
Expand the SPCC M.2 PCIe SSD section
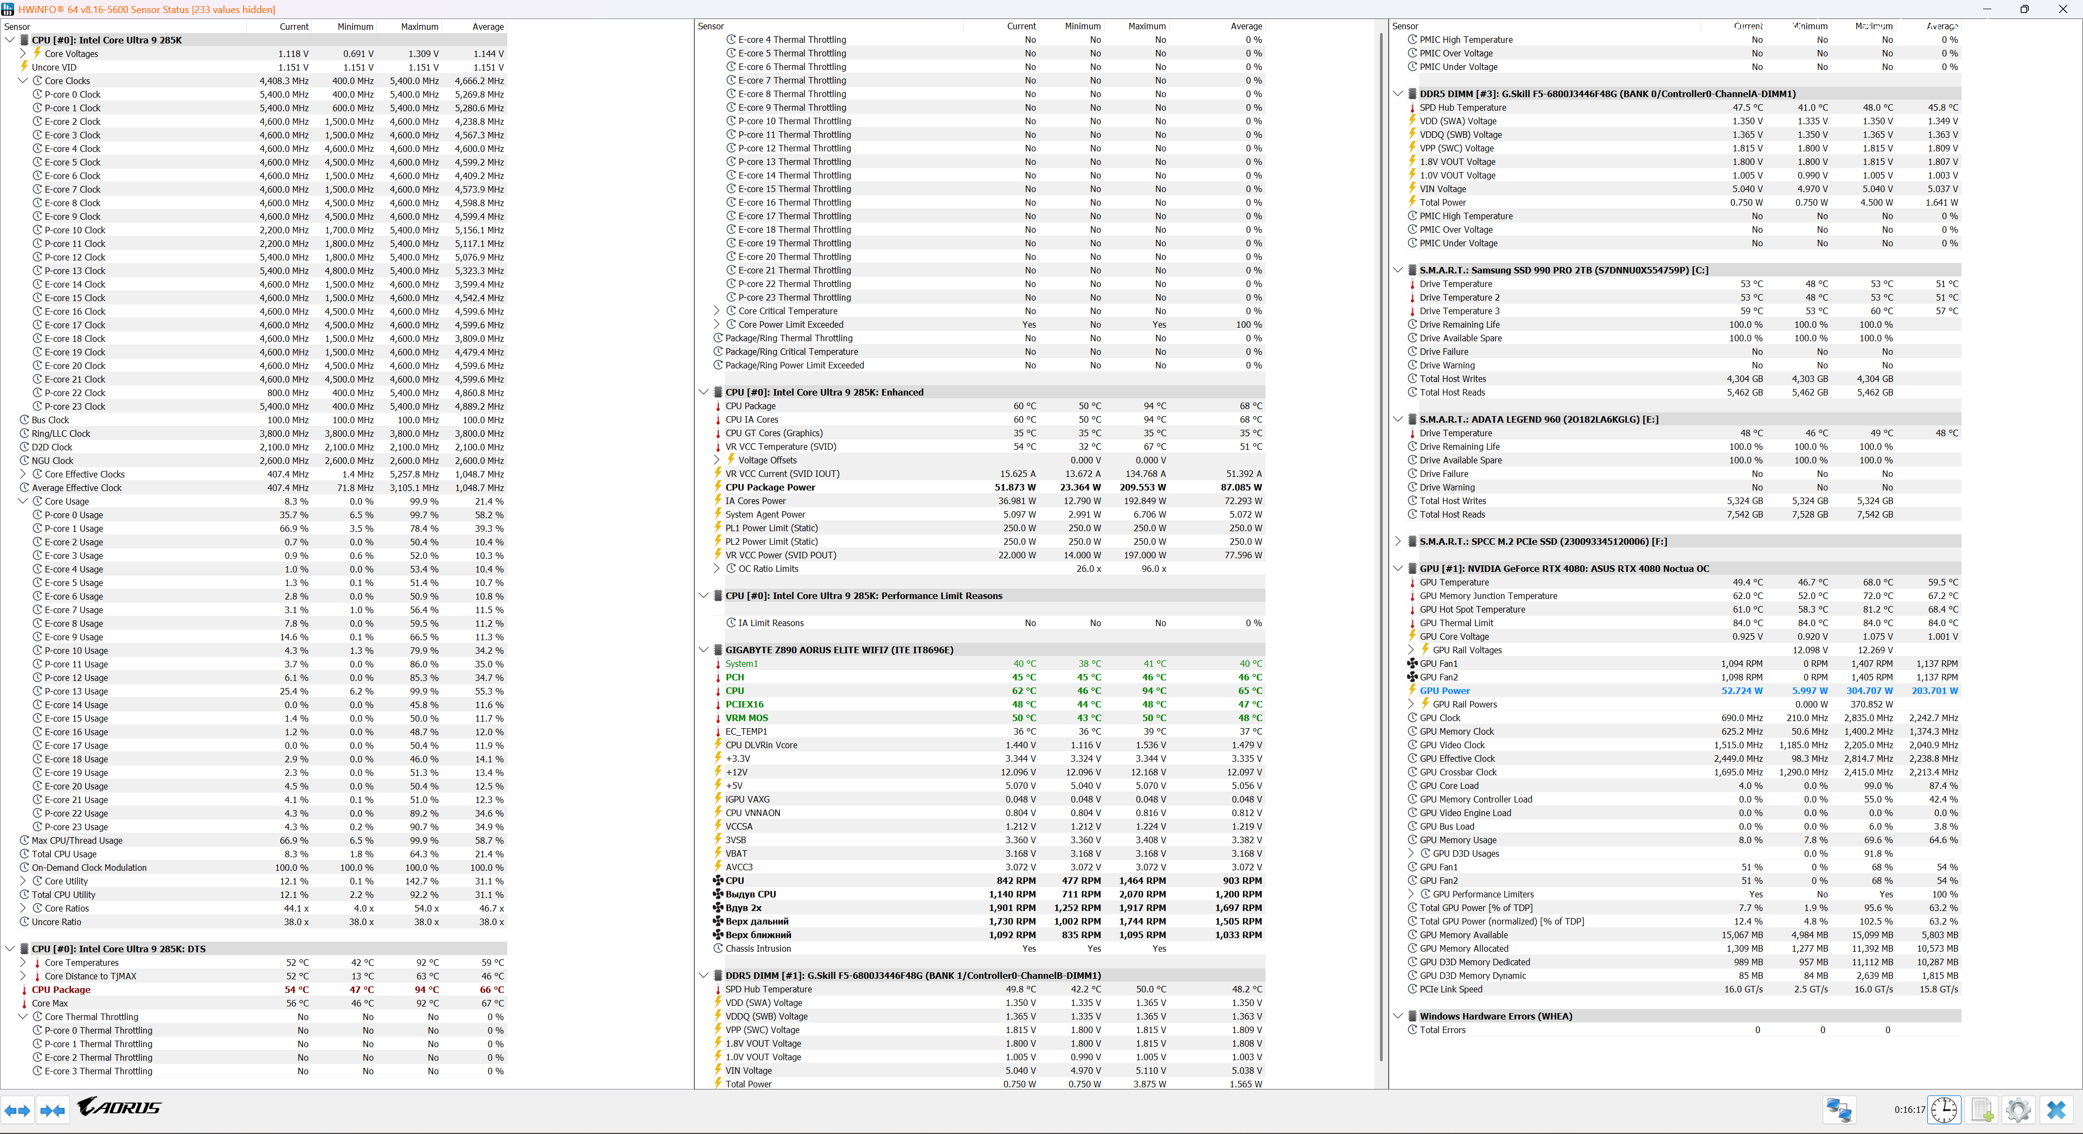pos(1398,541)
